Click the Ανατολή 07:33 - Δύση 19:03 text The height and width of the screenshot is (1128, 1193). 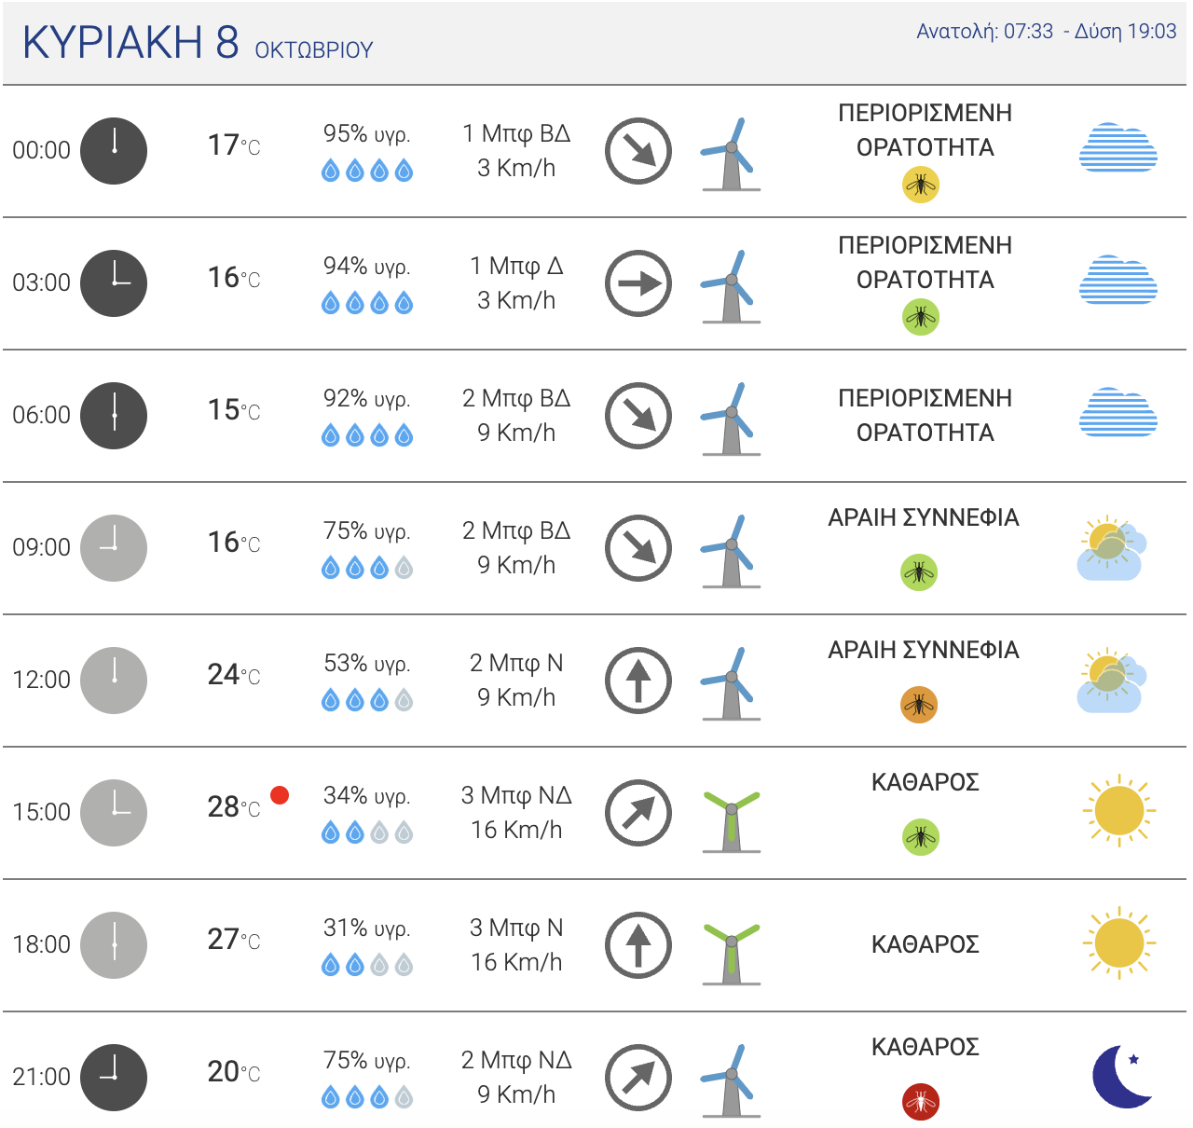[1047, 32]
